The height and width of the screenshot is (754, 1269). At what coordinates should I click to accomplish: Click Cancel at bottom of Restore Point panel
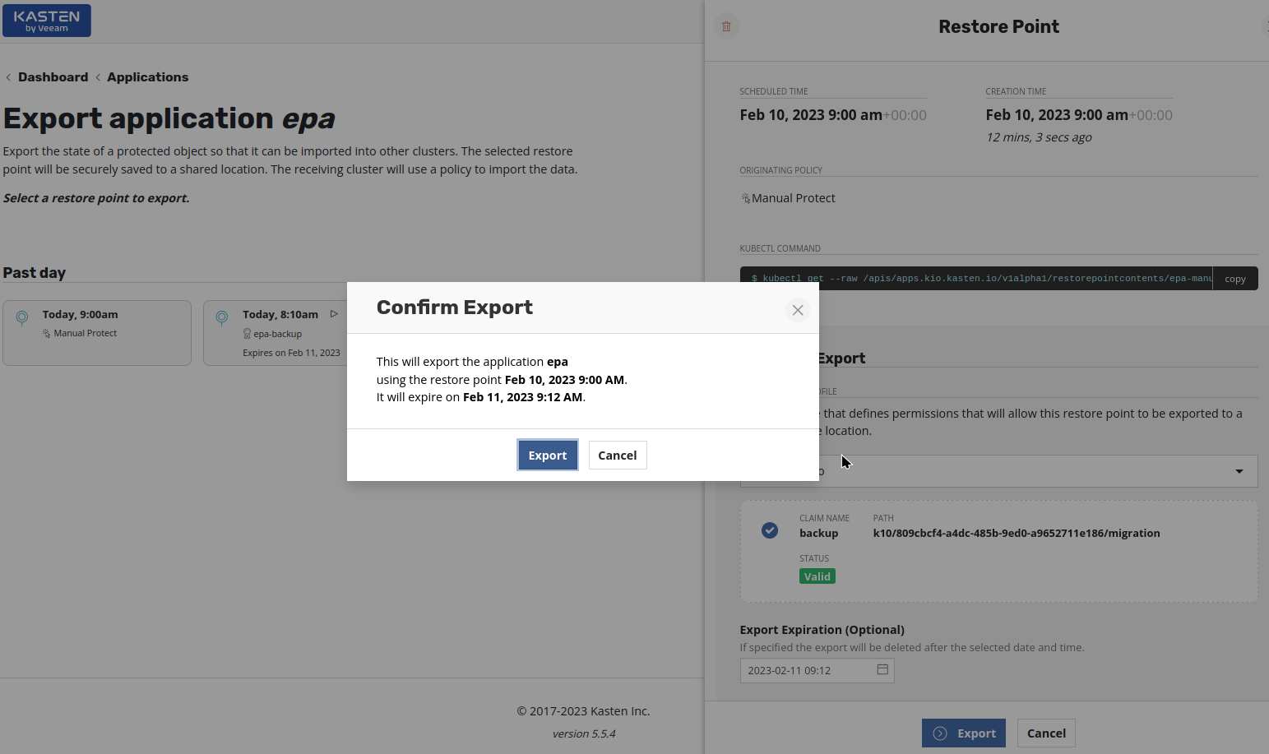(1046, 733)
